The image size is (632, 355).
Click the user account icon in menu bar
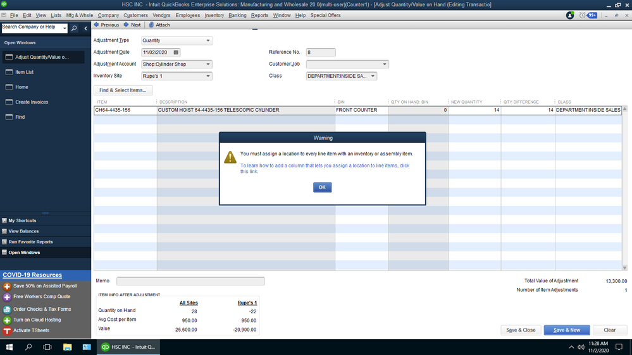570,15
